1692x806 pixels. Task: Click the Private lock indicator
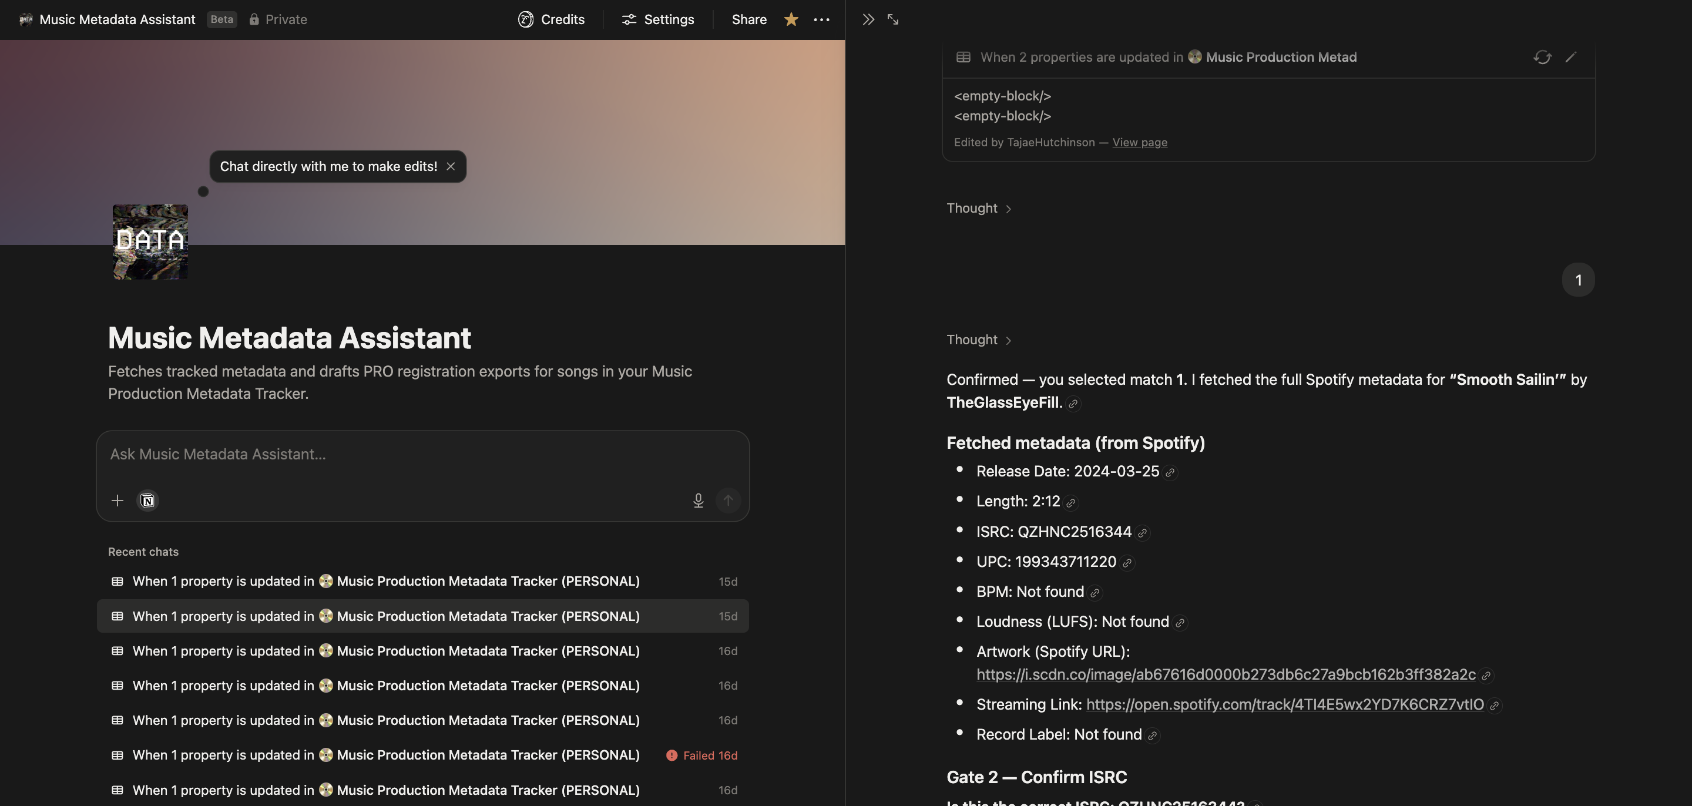278,20
